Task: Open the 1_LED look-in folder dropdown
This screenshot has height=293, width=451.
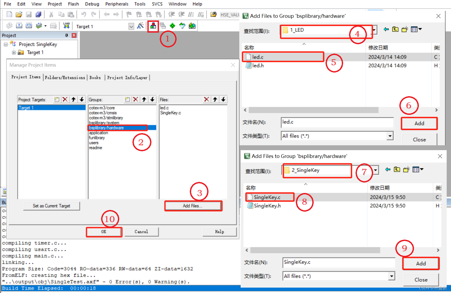Action: pos(374,30)
